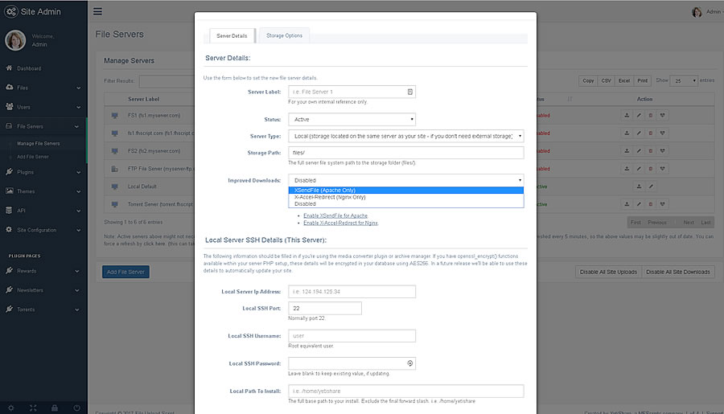This screenshot has width=724, height=414.
Task: Open Enable X-Accel-Redirect for Nginx link
Action: [340, 223]
